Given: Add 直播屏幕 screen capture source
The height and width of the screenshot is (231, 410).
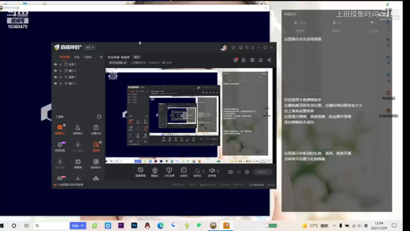Looking at the screenshot, I should tap(140, 172).
